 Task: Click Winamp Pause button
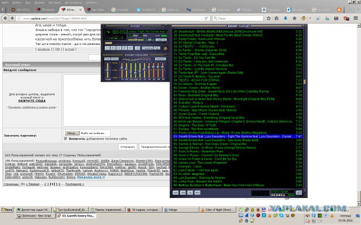point(119,48)
